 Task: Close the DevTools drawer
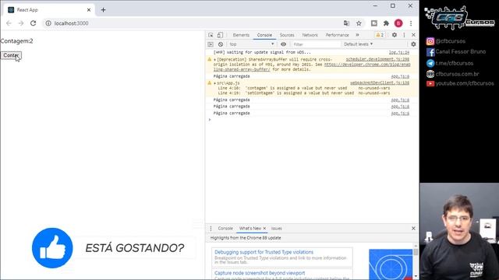413,228
